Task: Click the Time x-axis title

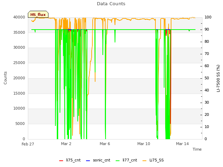Action: pyautogui.click(x=197, y=149)
